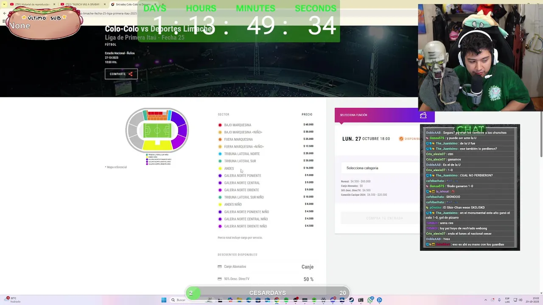Close the Historial de reproducción tab
This screenshot has height=305, width=543.
tap(54, 4)
